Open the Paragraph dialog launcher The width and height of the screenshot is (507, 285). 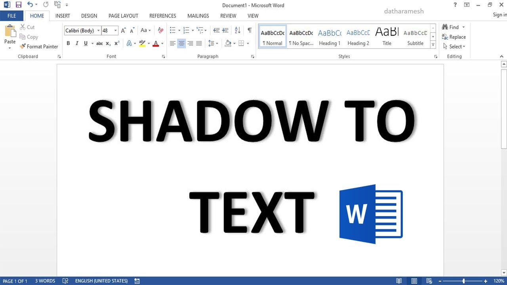point(253,57)
